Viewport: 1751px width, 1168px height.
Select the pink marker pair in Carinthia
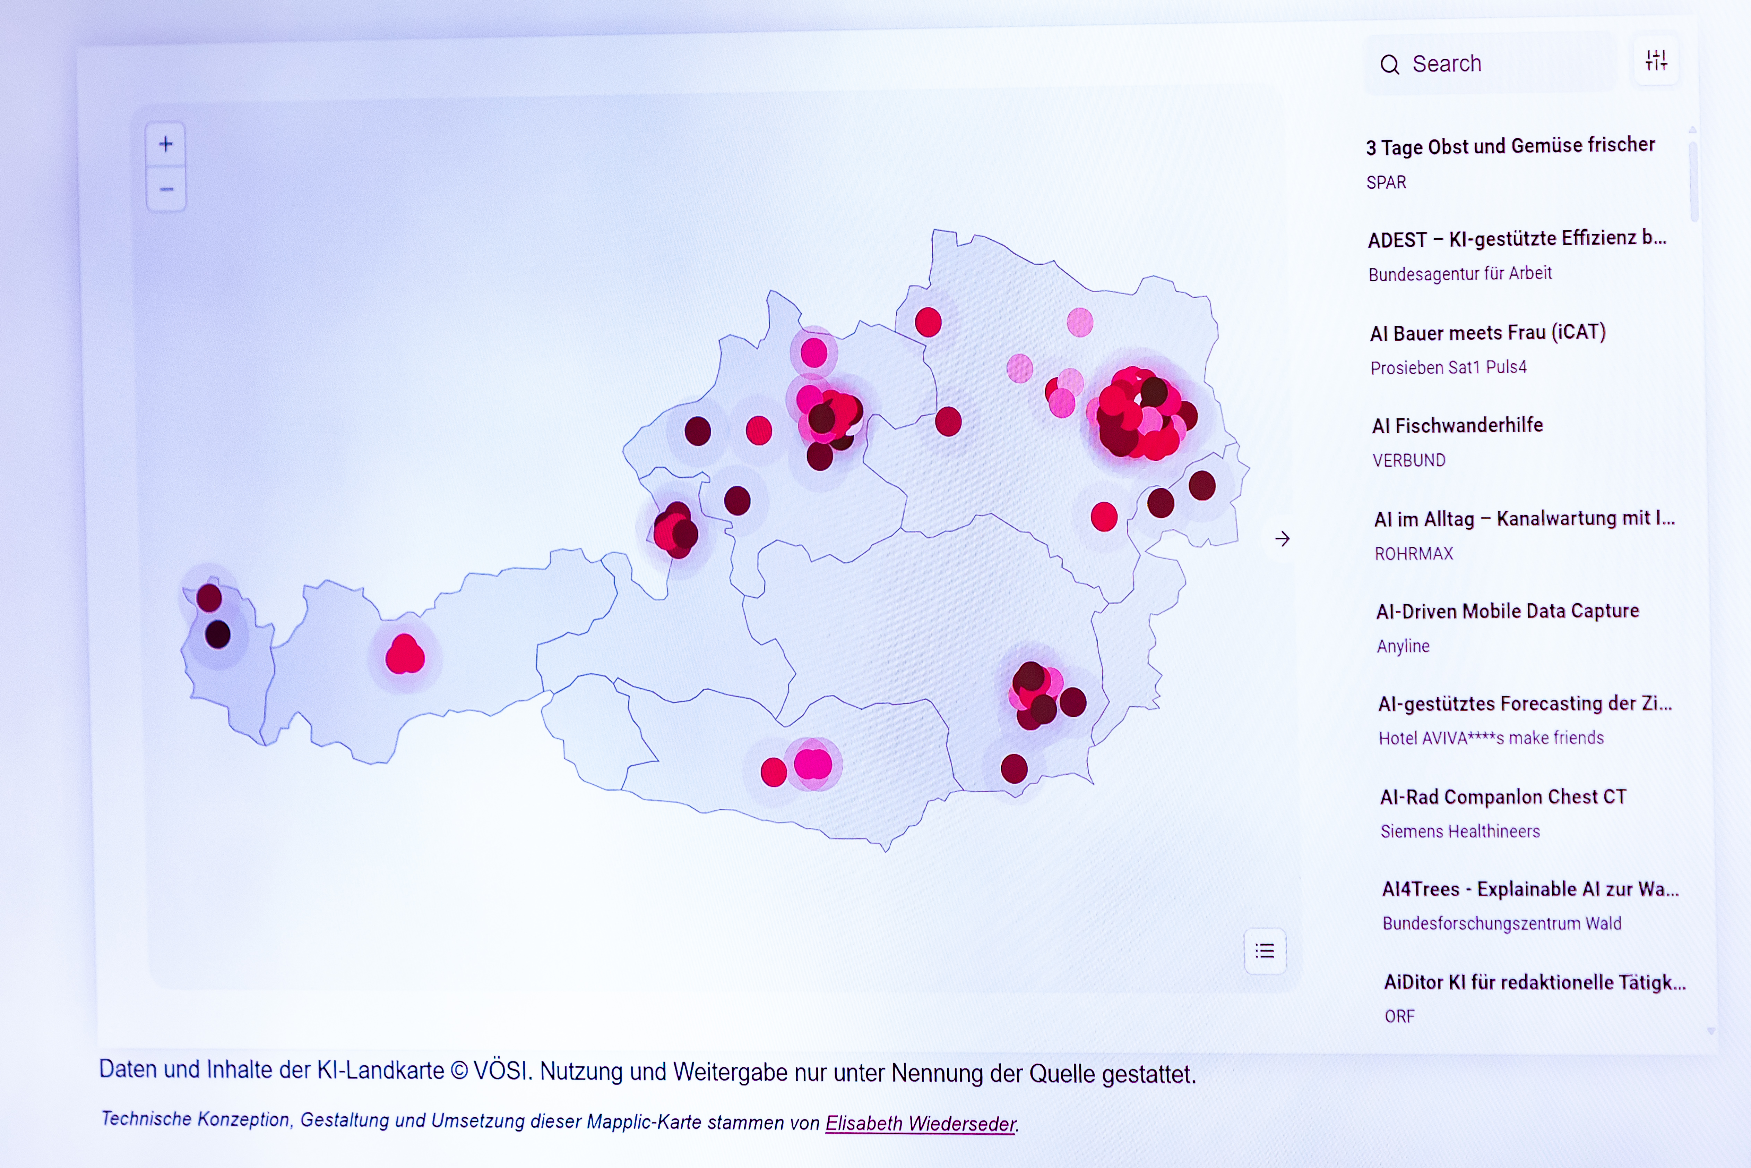click(813, 764)
